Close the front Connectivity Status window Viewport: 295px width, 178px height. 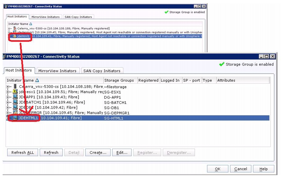272,56
